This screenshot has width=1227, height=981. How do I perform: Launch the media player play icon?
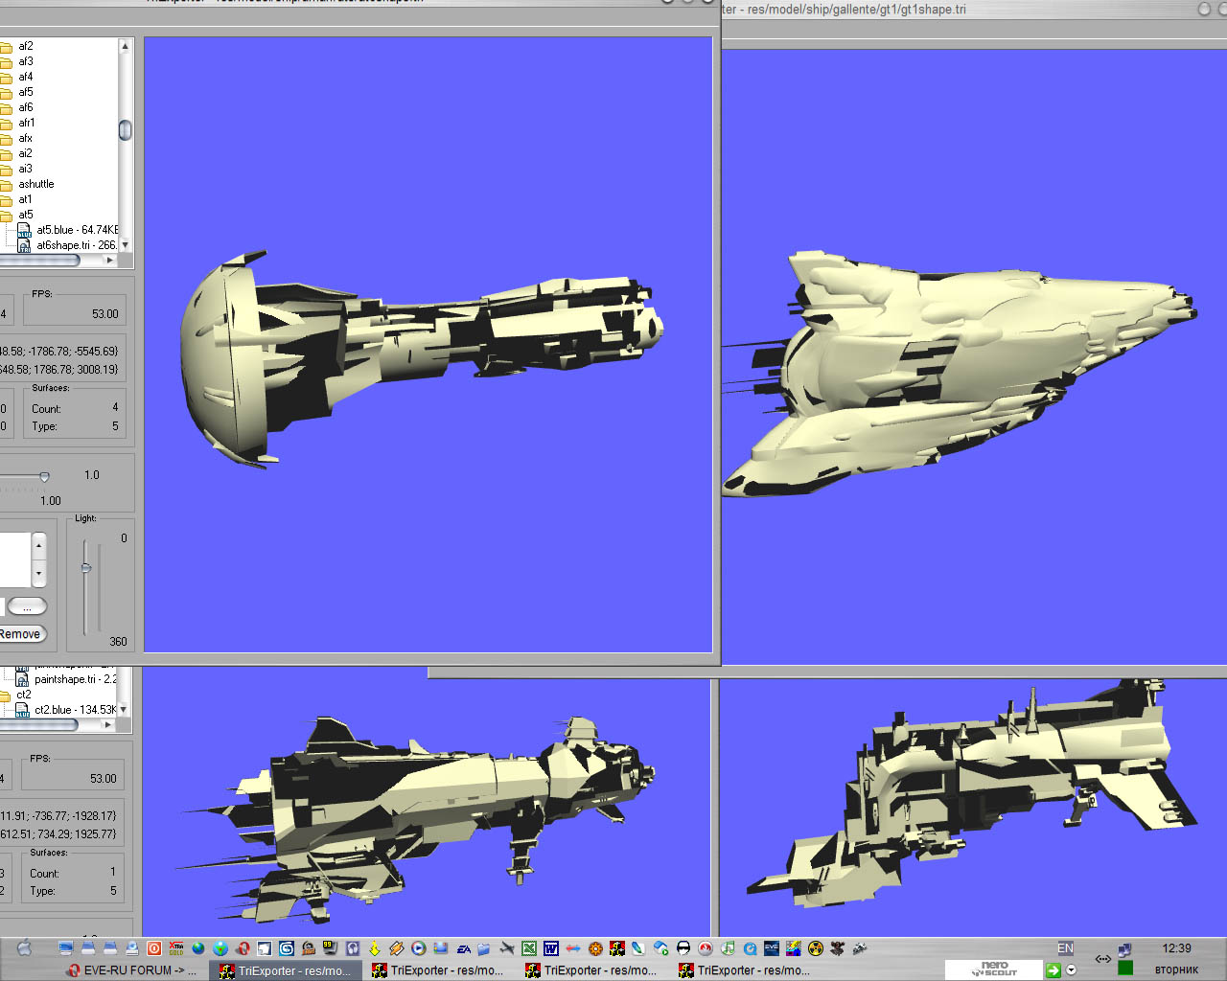pos(419,948)
